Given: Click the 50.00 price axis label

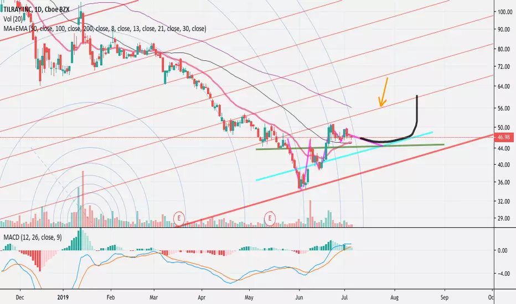Looking at the screenshot, I should click(x=505, y=128).
